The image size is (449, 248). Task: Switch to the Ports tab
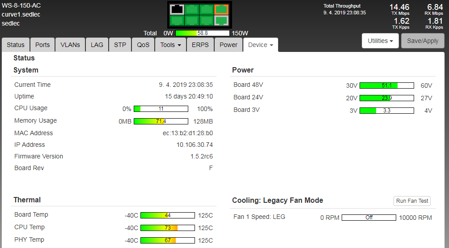[42, 45]
